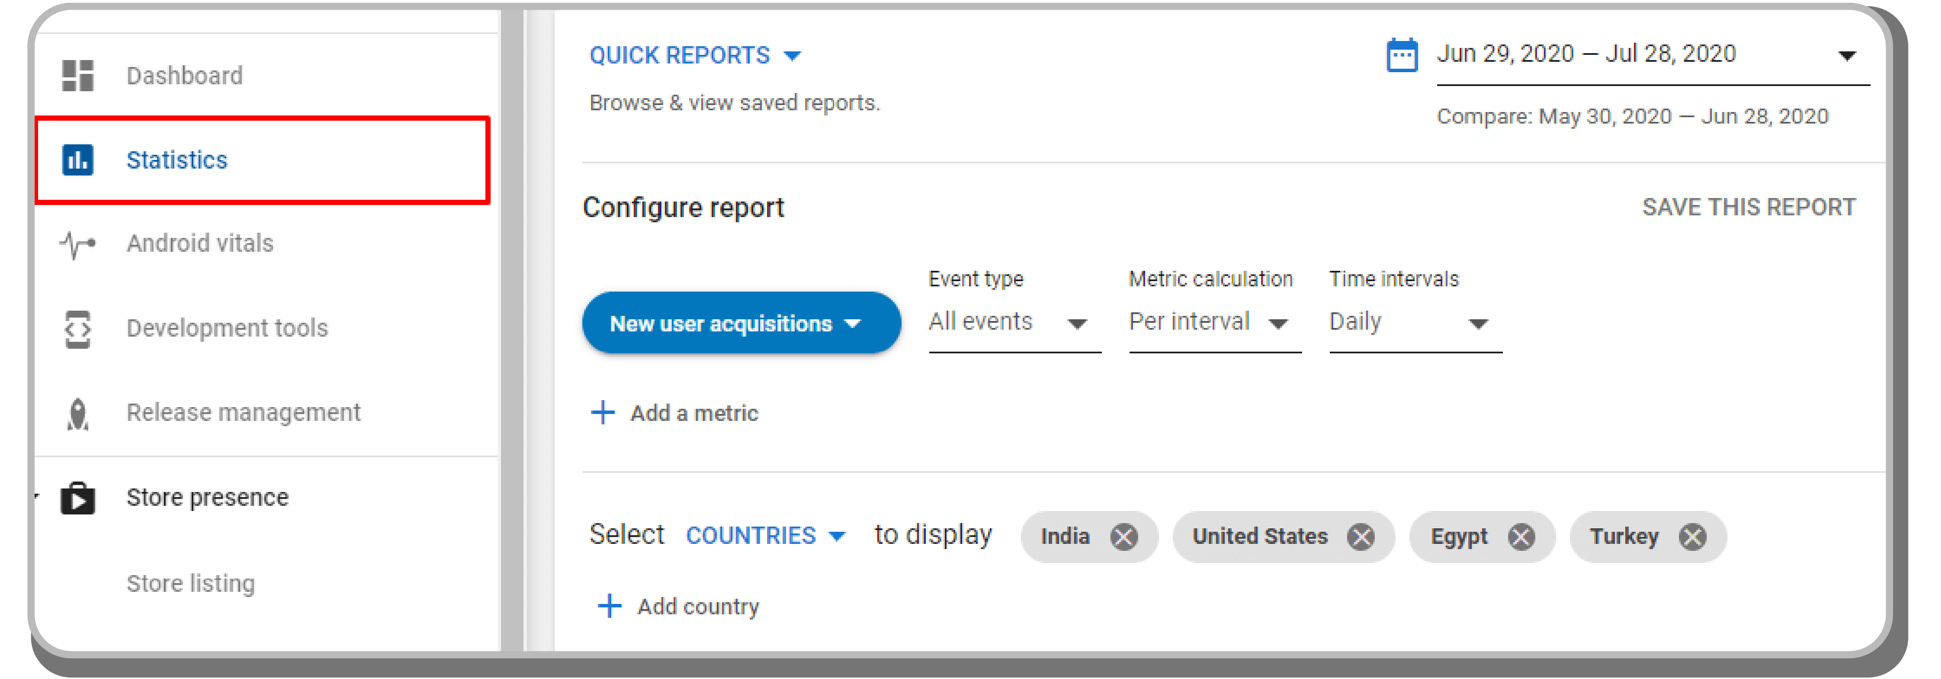This screenshot has width=1941, height=679.
Task: Open the New user acquisitions metric button
Action: [741, 323]
